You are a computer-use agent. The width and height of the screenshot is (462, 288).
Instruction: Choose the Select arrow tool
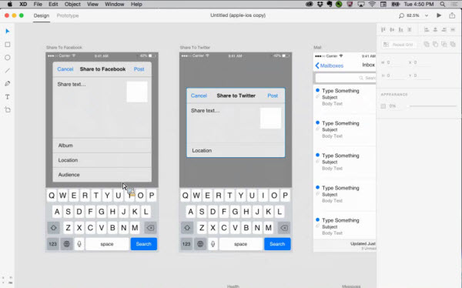pyautogui.click(x=8, y=32)
